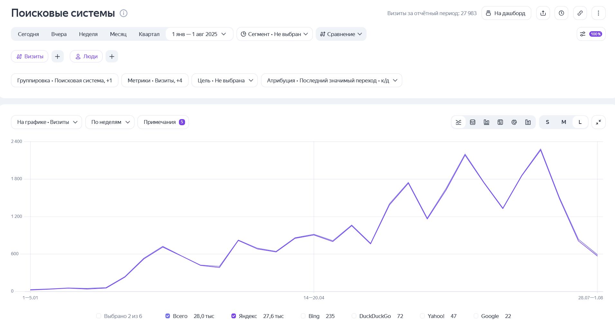Image resolution: width=615 pixels, height=327 pixels.
Task: Select the line chart view icon
Action: click(x=459, y=122)
